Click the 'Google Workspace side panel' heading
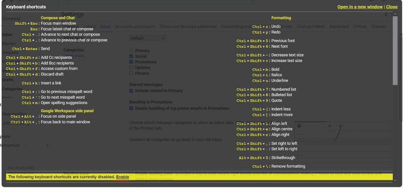This screenshot has height=188, width=403. click(67, 111)
